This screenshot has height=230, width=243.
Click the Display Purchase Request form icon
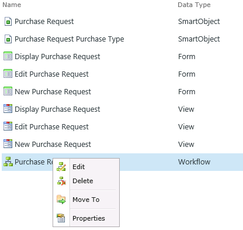[x=8, y=56]
